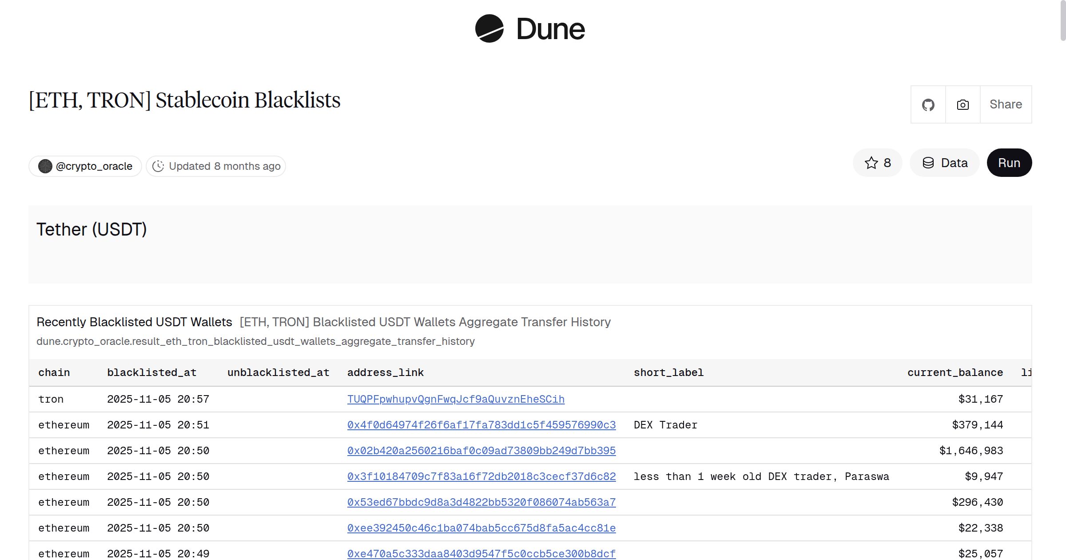
Task: Open tron address TUQPFpwhupvQgnFwqJcf9aQuvznEheSCih
Action: pos(456,399)
